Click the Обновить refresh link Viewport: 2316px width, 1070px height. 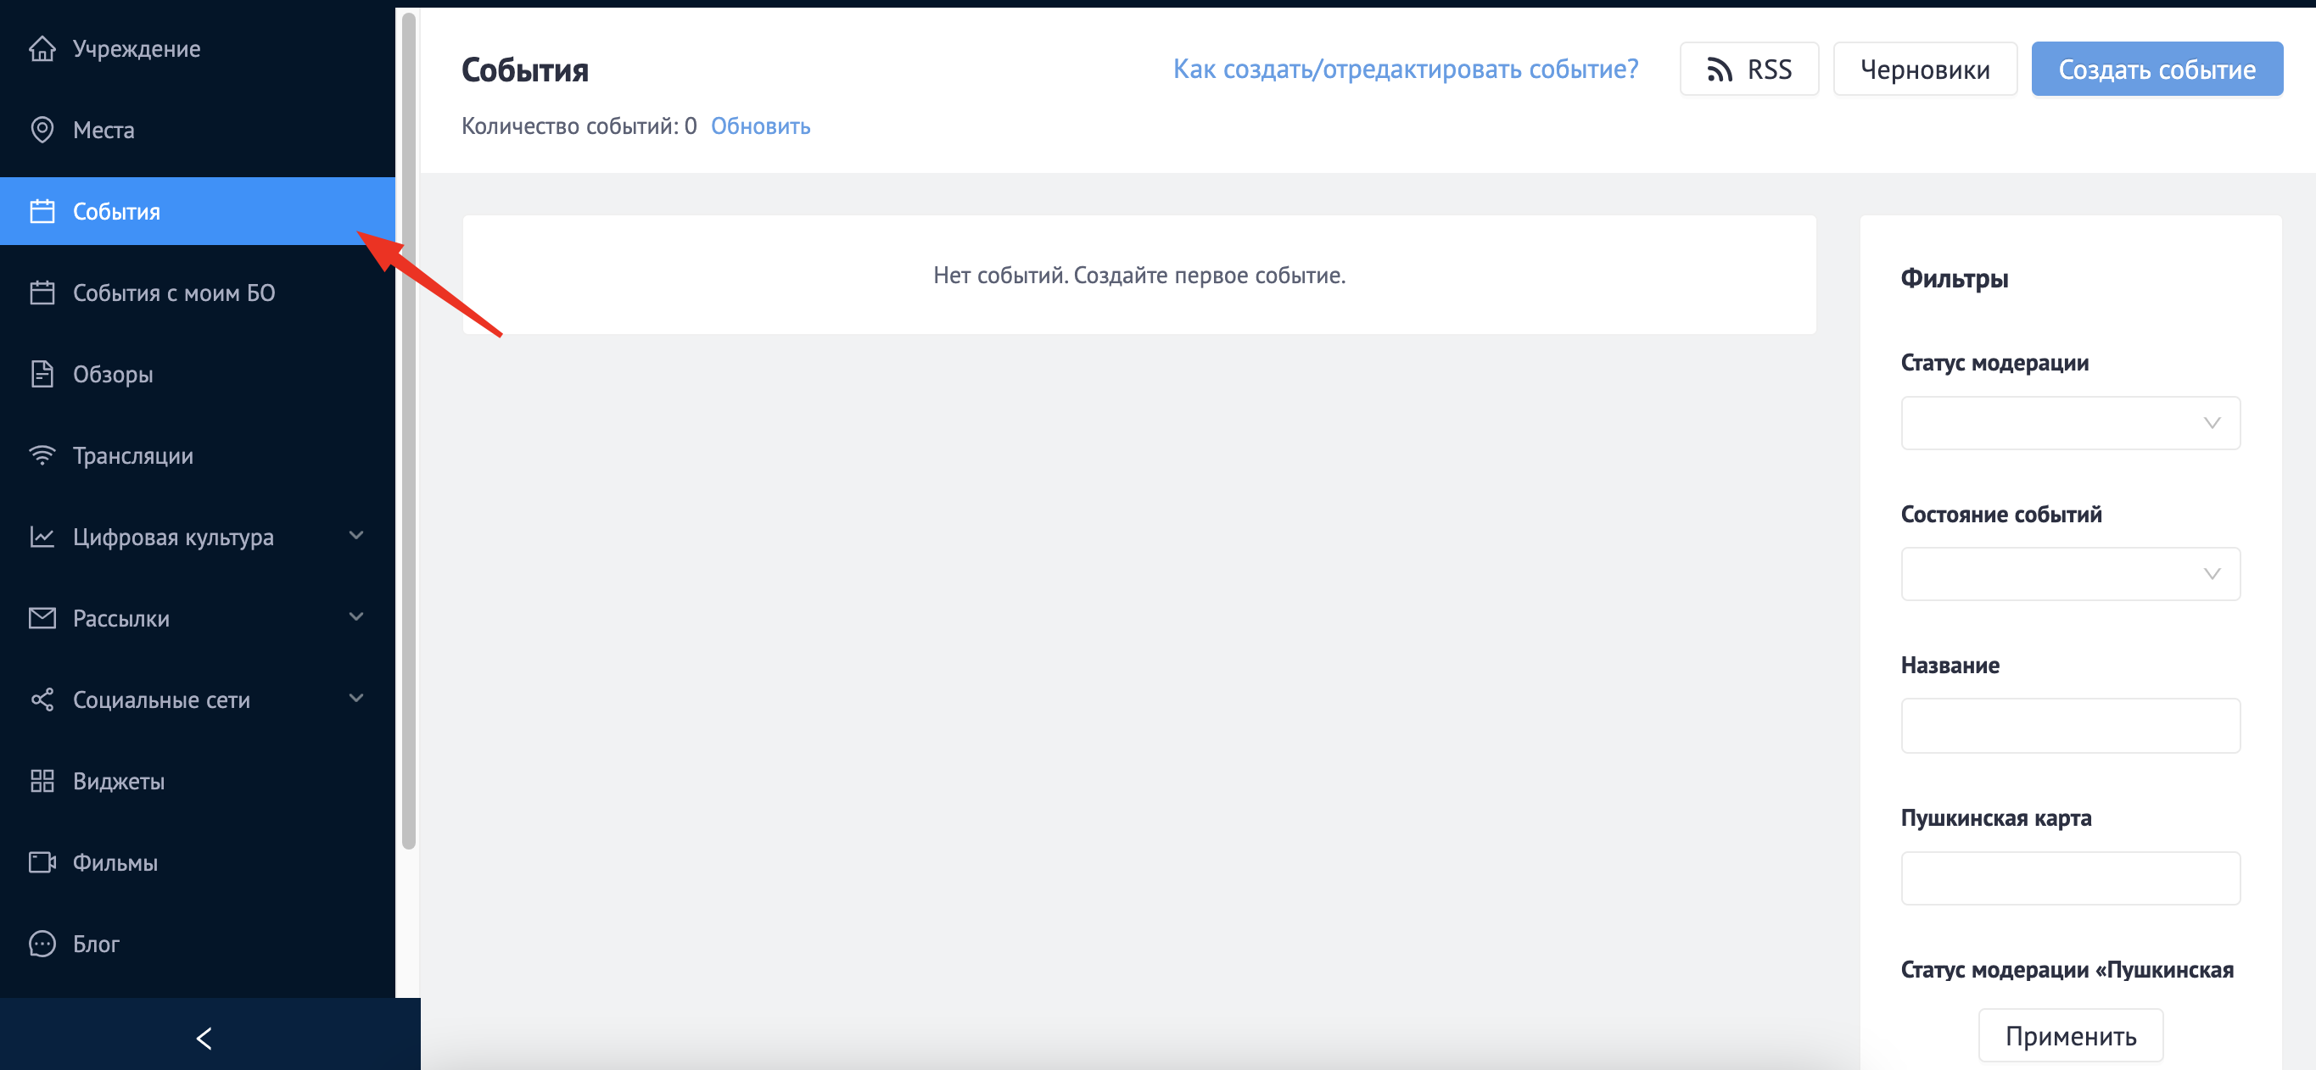click(x=760, y=126)
